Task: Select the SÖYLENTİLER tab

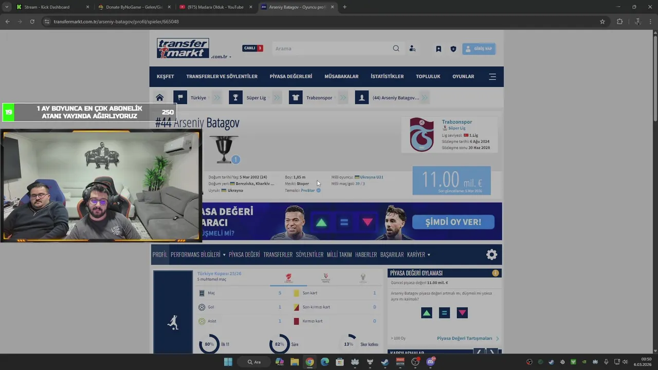Action: tap(309, 254)
